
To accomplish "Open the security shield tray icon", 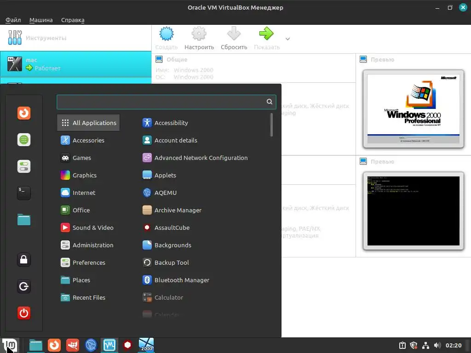I will click(414, 346).
